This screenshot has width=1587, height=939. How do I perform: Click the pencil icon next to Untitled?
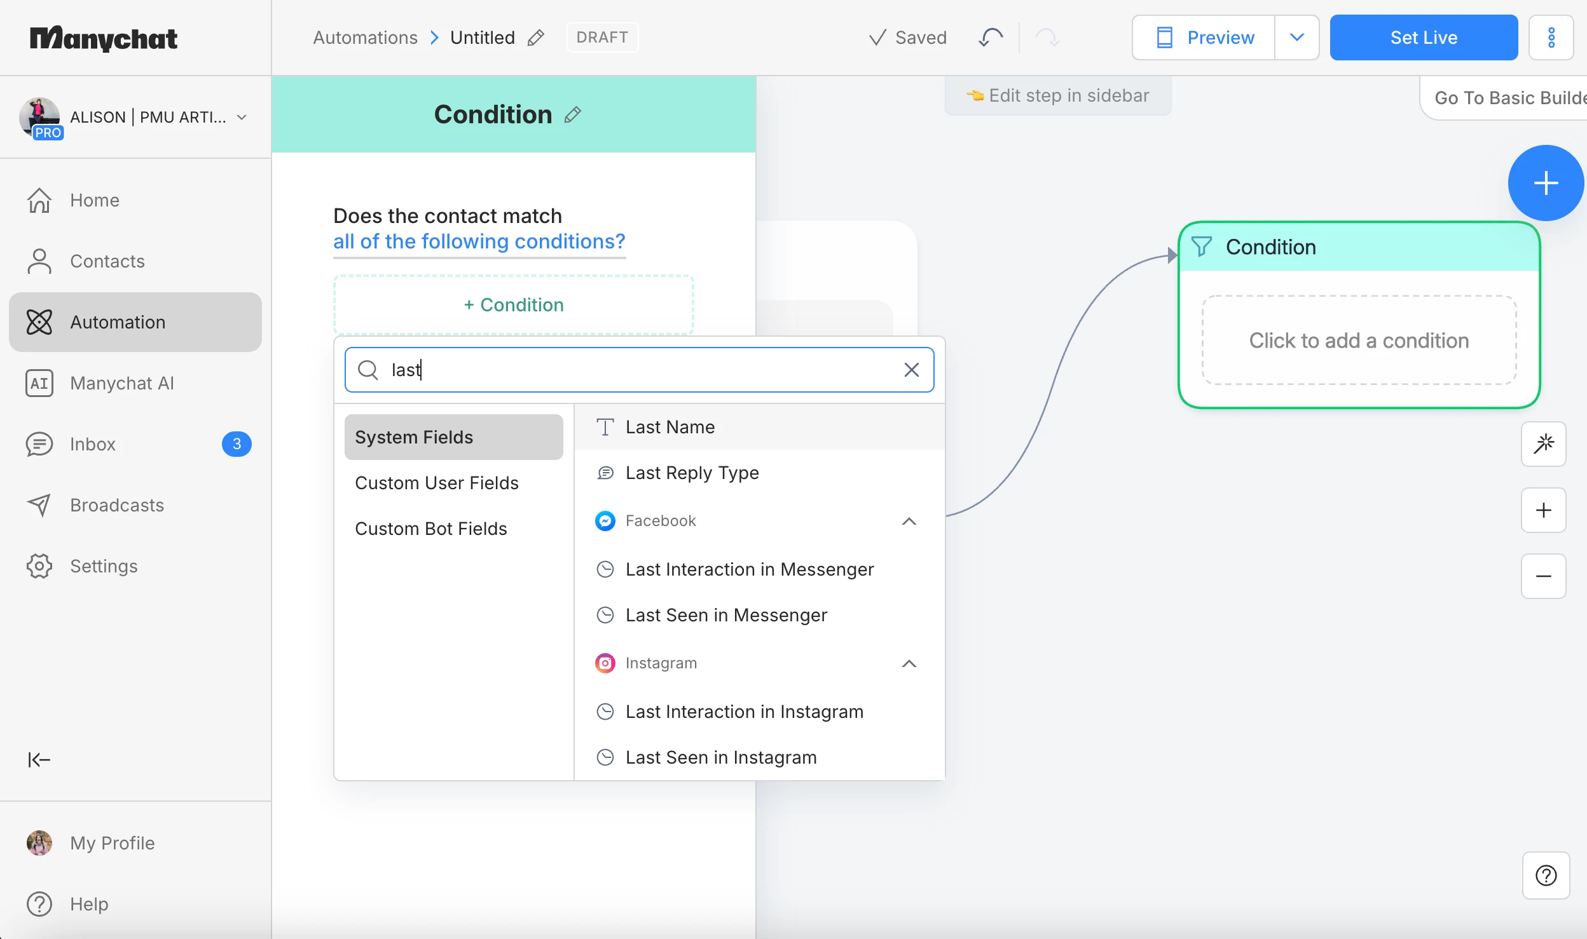[x=536, y=37]
